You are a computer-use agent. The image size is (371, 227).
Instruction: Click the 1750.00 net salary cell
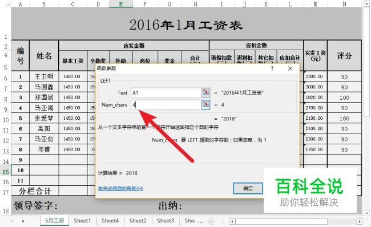316,149
